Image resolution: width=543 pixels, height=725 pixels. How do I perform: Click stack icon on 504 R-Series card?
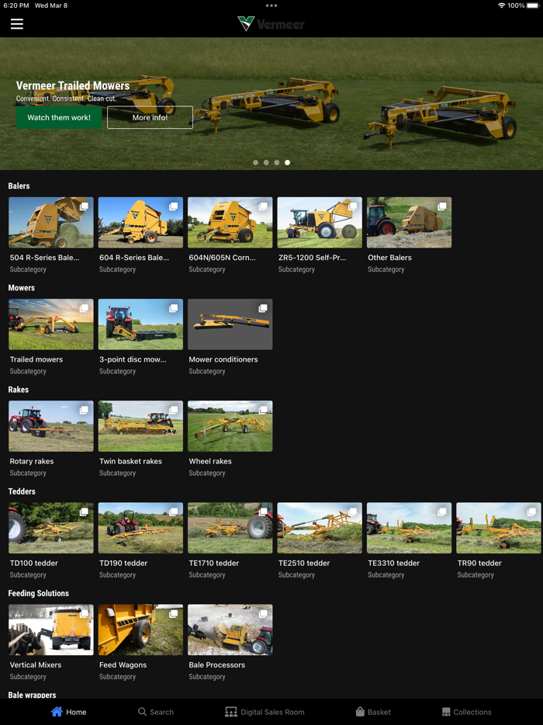pos(84,206)
